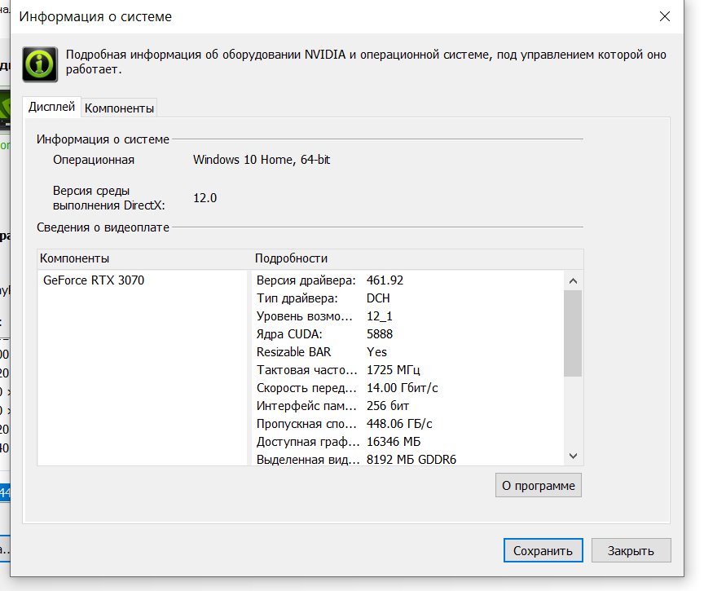Click the details list scrollbar thumb
Image resolution: width=704 pixels, height=591 pixels.
[573, 333]
